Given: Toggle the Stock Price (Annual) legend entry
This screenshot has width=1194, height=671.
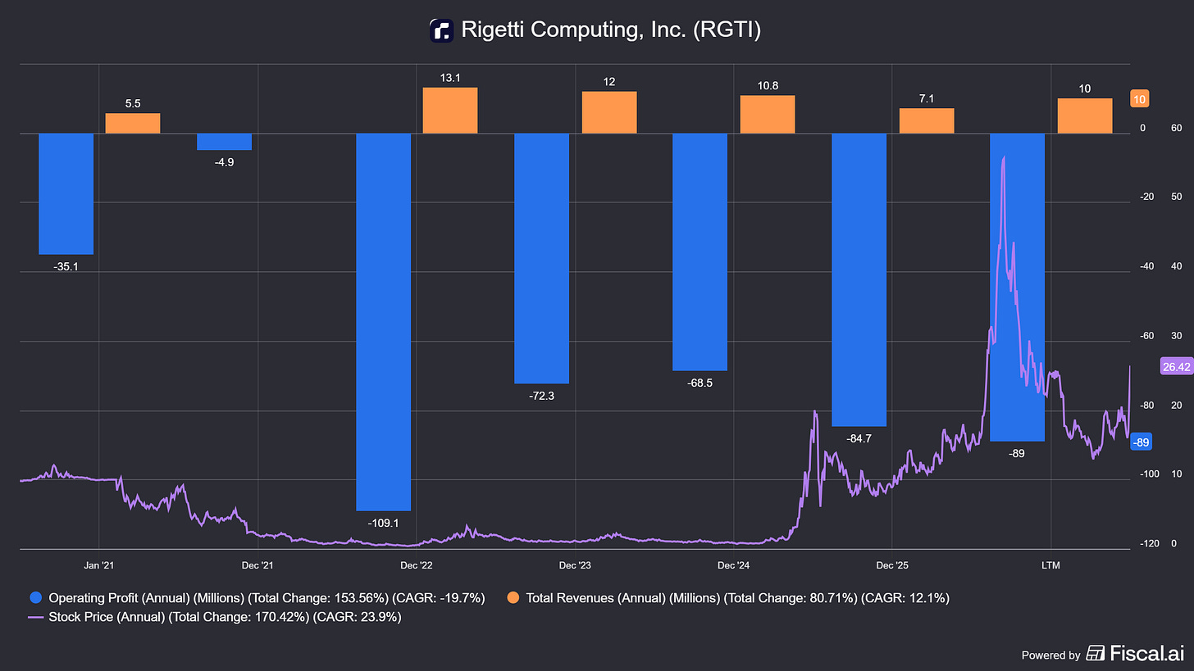Looking at the screenshot, I should pyautogui.click(x=214, y=617).
